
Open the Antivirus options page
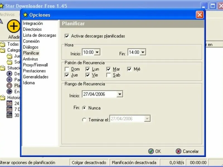(x=30, y=59)
